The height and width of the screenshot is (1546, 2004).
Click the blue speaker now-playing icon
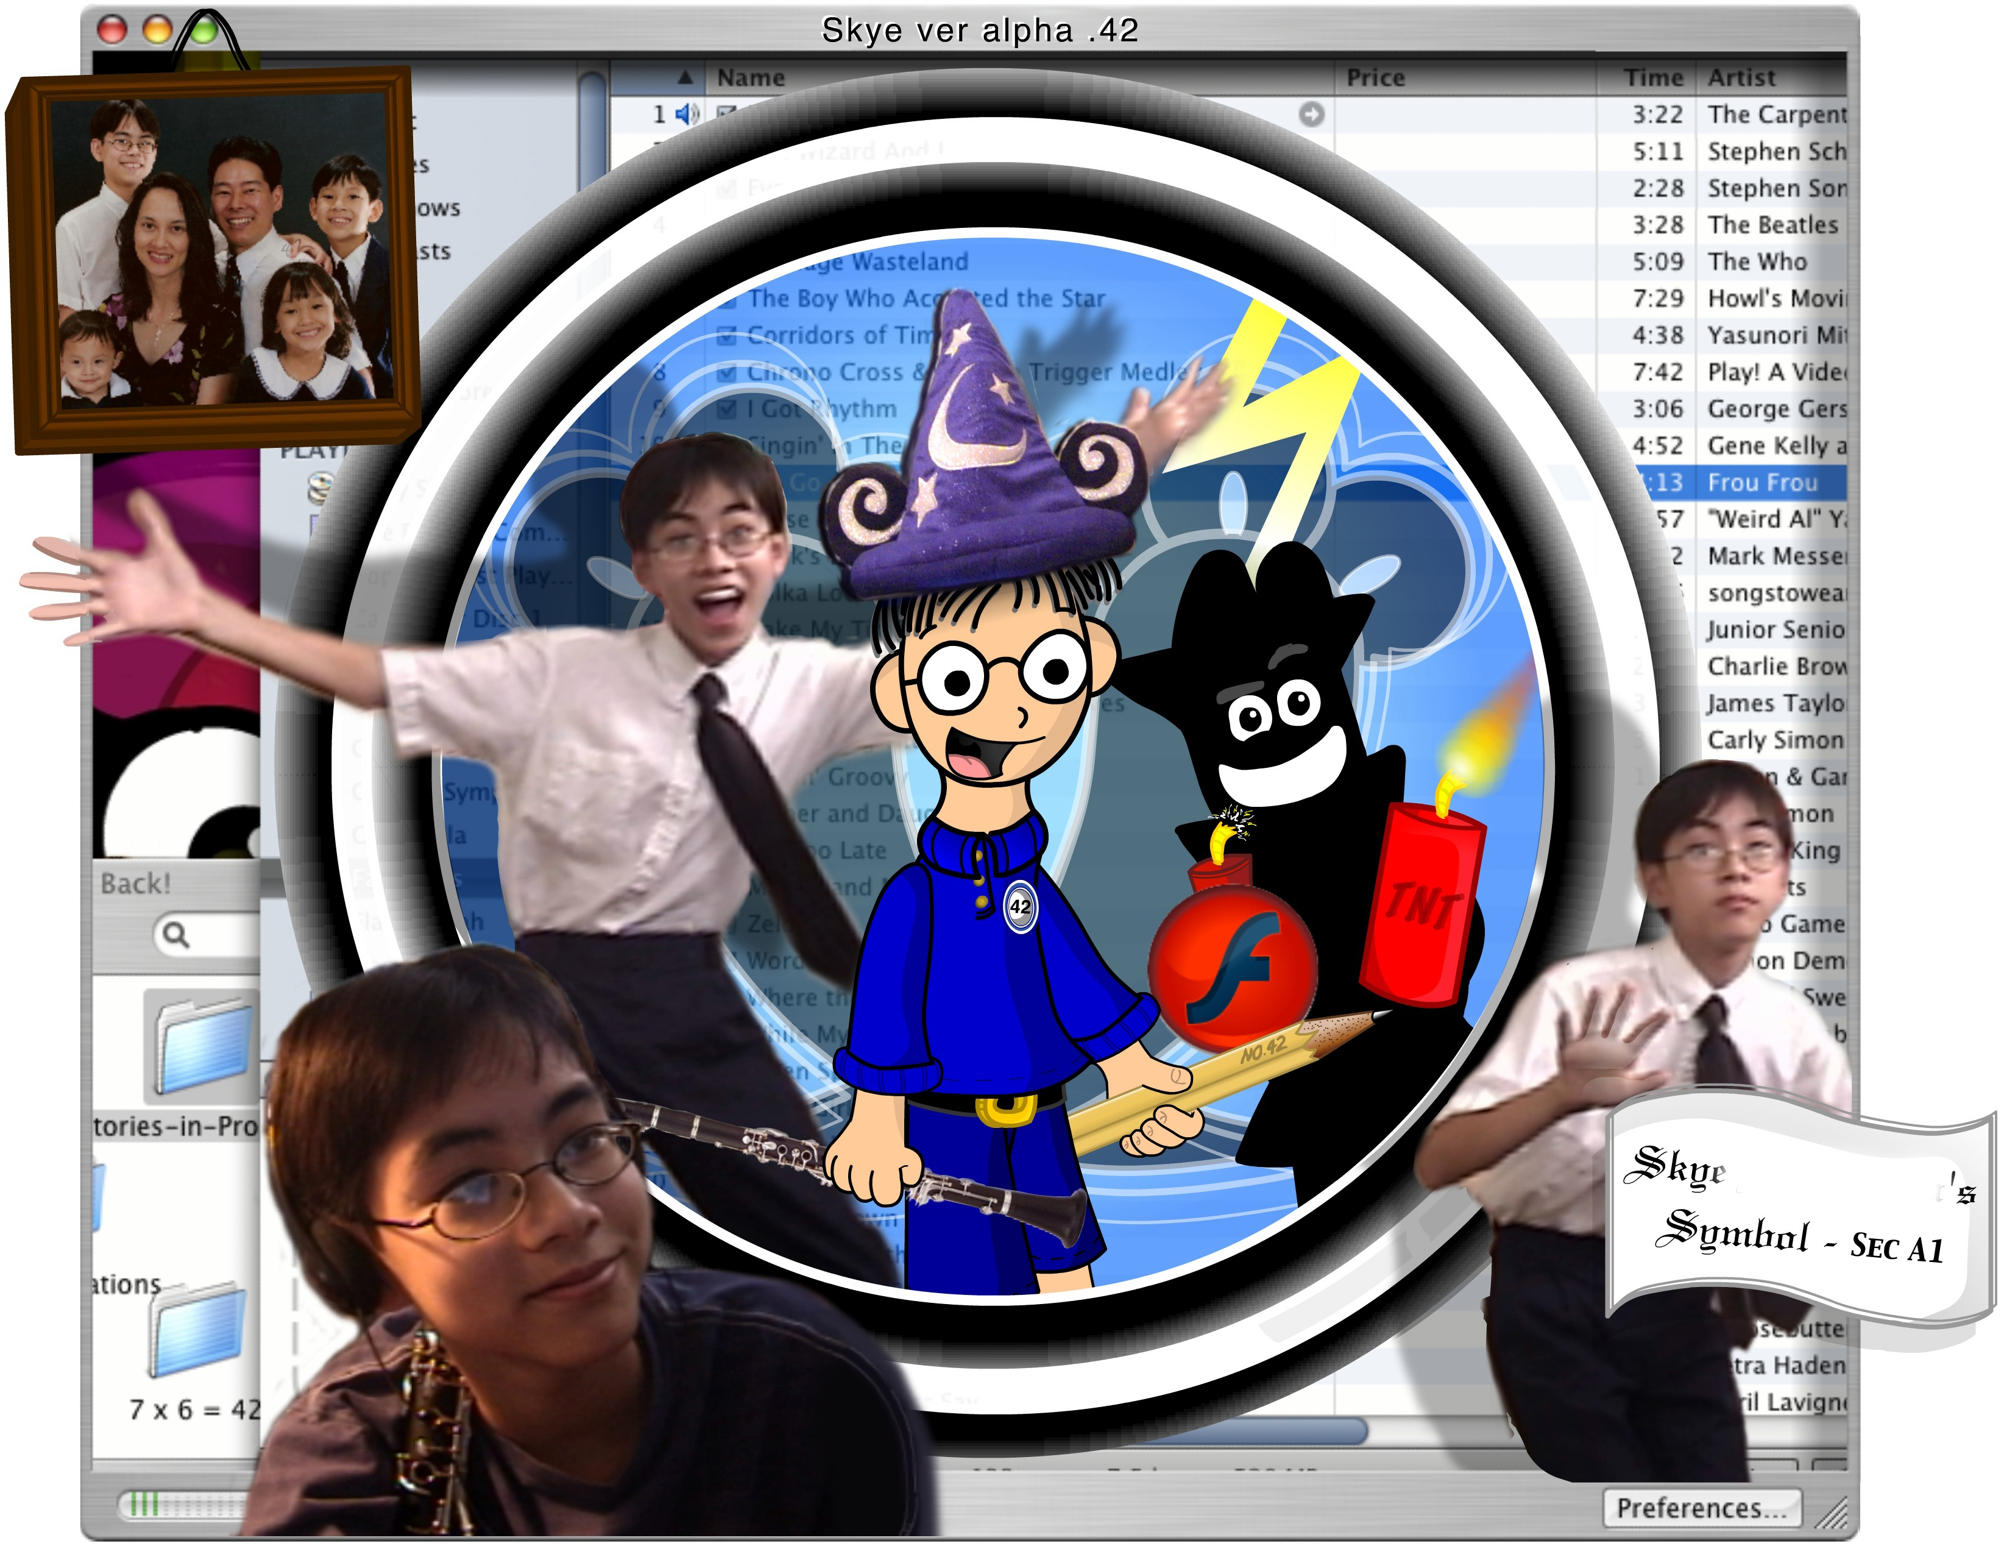click(x=686, y=114)
